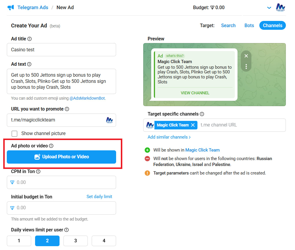Click the orange warning status icon

(x=147, y=173)
